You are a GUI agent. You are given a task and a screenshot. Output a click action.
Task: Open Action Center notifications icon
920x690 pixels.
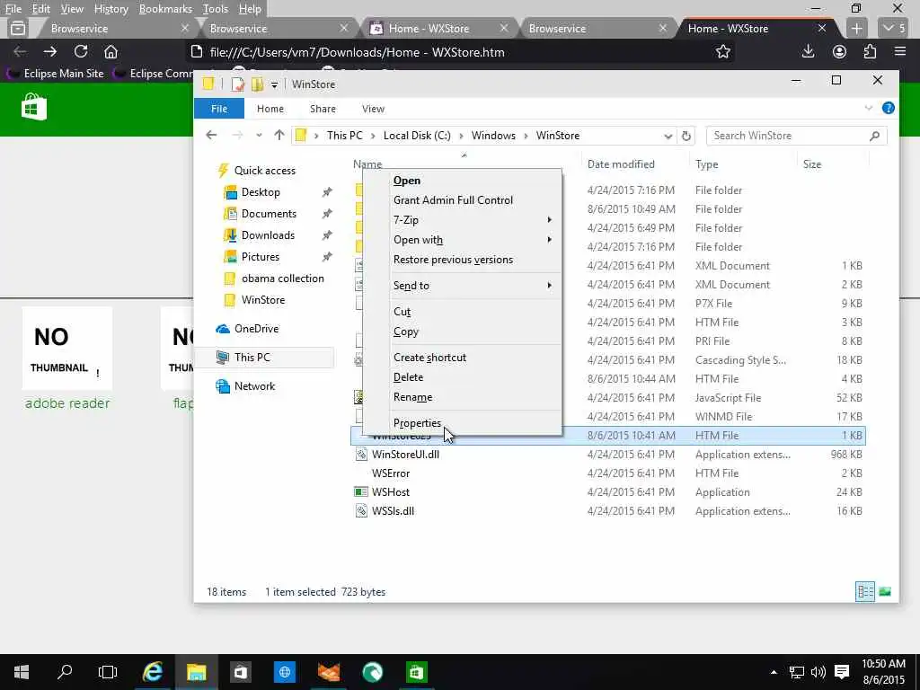click(x=842, y=672)
